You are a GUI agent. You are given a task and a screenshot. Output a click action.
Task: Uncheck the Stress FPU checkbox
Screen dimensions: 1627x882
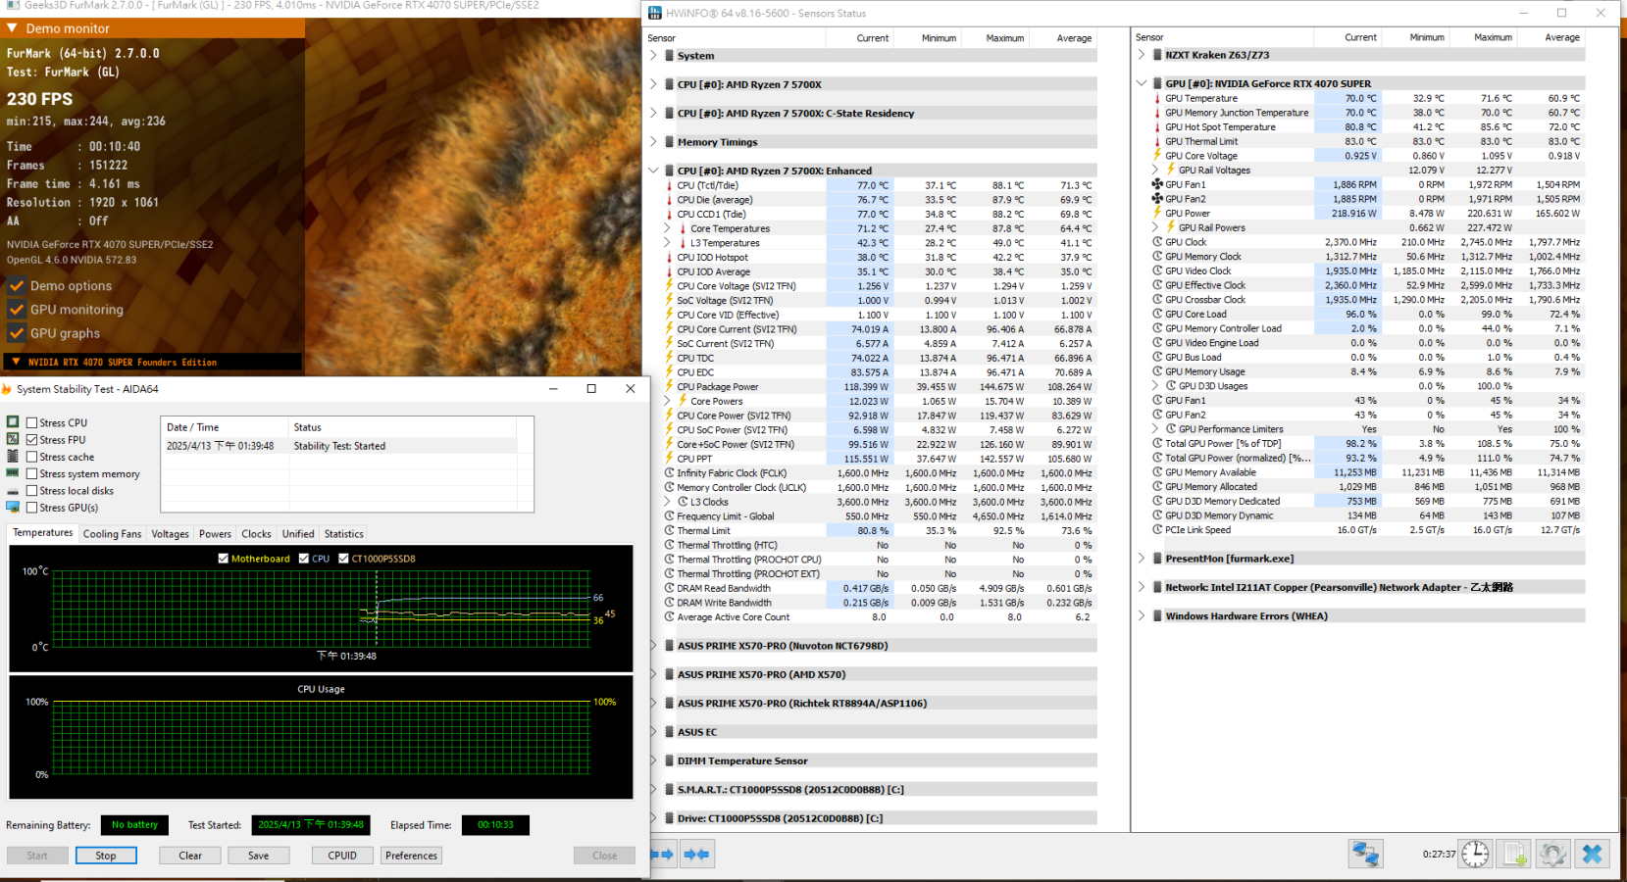tap(32, 440)
